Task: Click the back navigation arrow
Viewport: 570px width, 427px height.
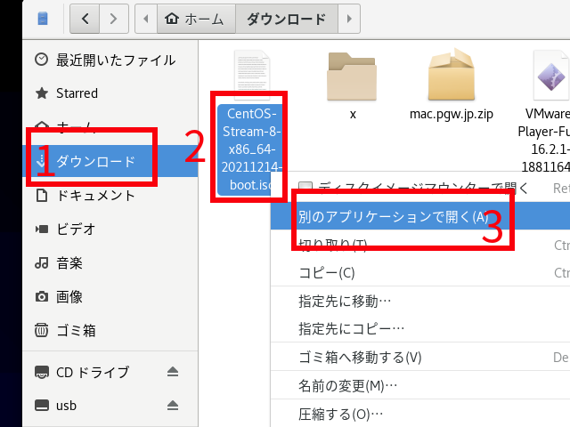Action: click(85, 17)
